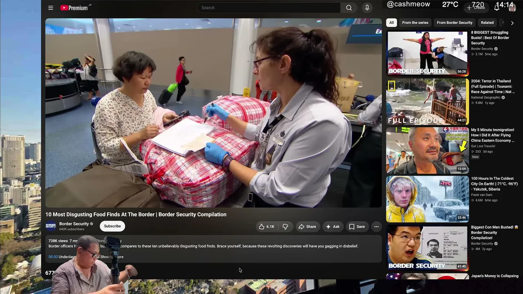Image resolution: width=523 pixels, height=294 pixels.
Task: Subscribe to the Border Security channel
Action: coord(112,226)
